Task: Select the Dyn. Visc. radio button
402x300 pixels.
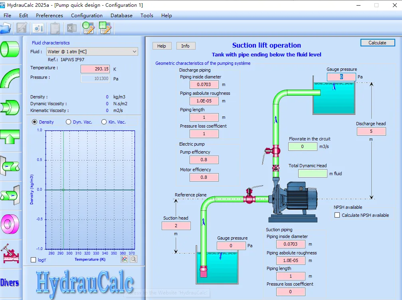Action: [68, 122]
